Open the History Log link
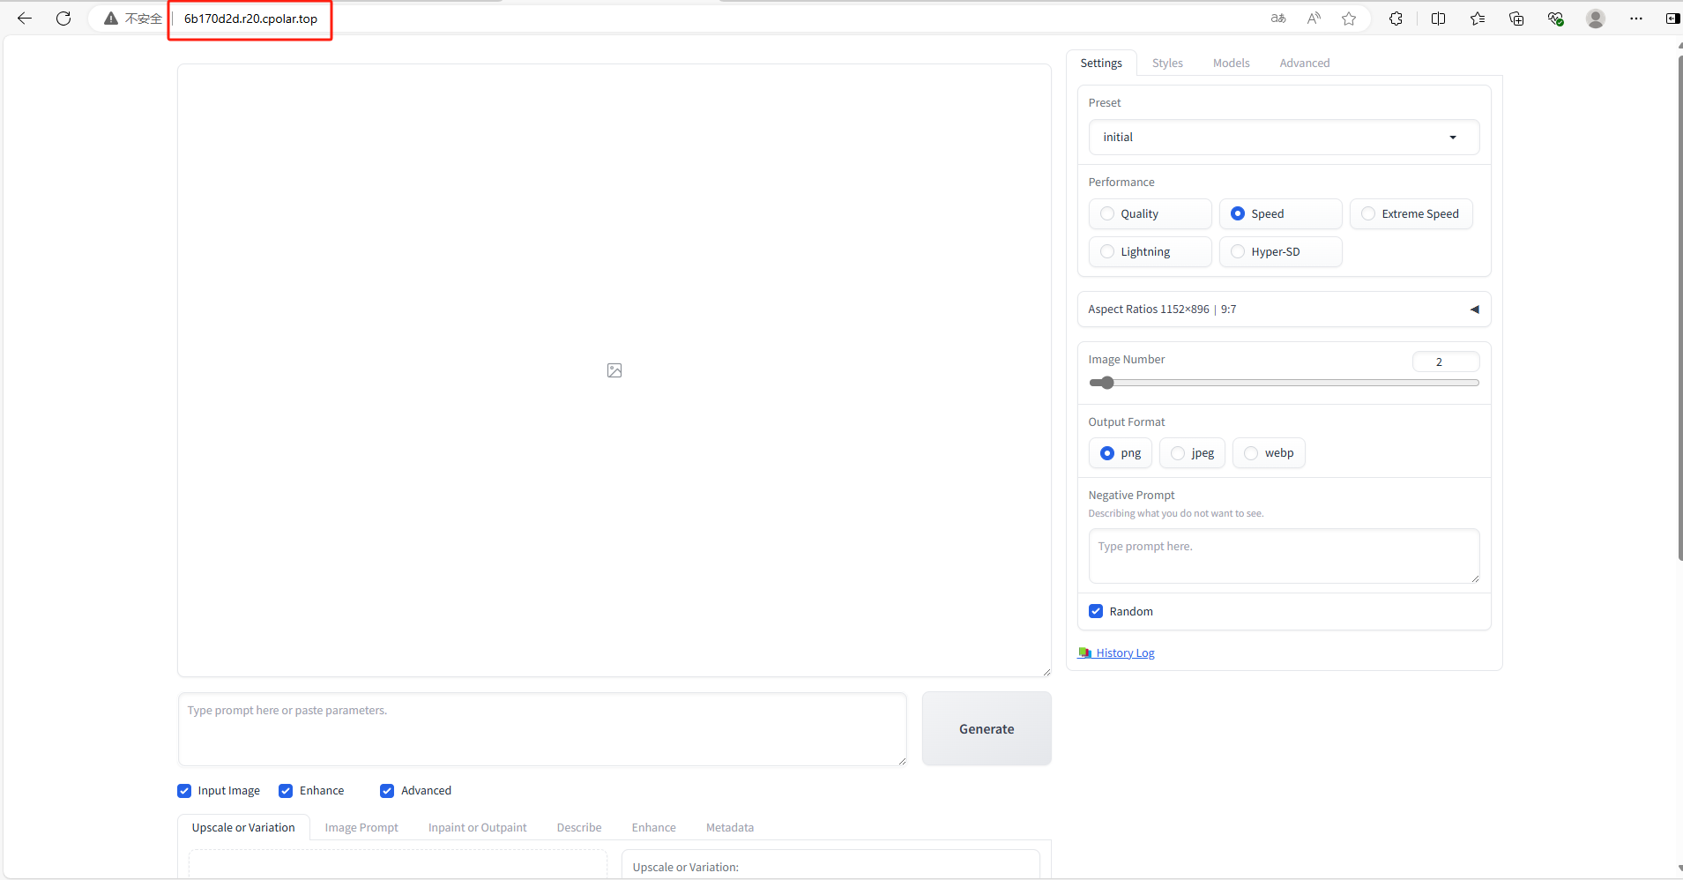 tap(1125, 653)
